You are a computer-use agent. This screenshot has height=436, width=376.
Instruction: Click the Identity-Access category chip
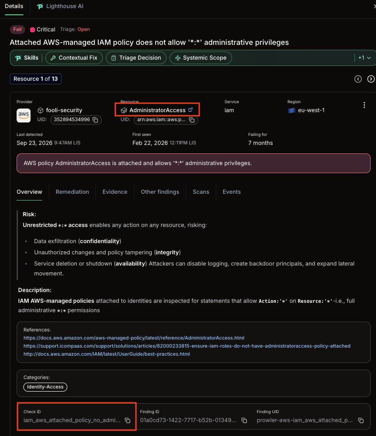45,387
